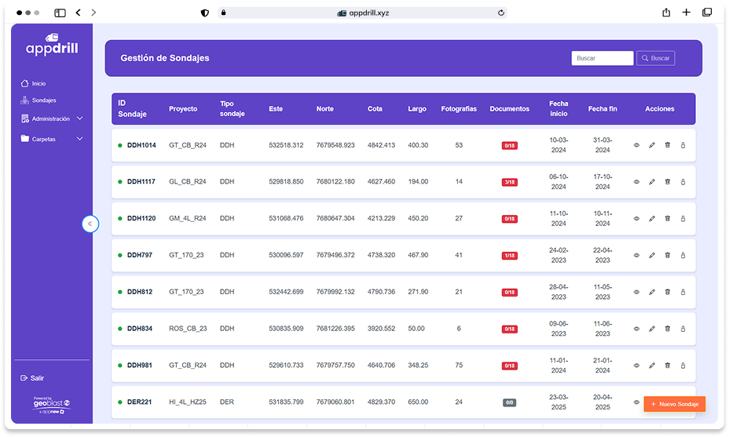
Task: Click the browser share icon
Action: 666,13
